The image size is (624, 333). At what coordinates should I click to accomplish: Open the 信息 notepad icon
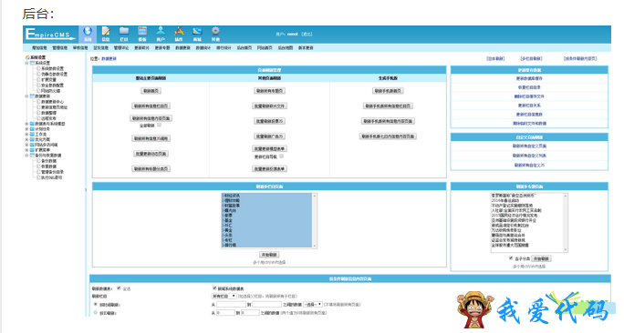(106, 34)
